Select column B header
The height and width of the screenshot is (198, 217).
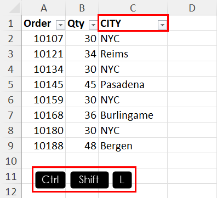pos(82,8)
